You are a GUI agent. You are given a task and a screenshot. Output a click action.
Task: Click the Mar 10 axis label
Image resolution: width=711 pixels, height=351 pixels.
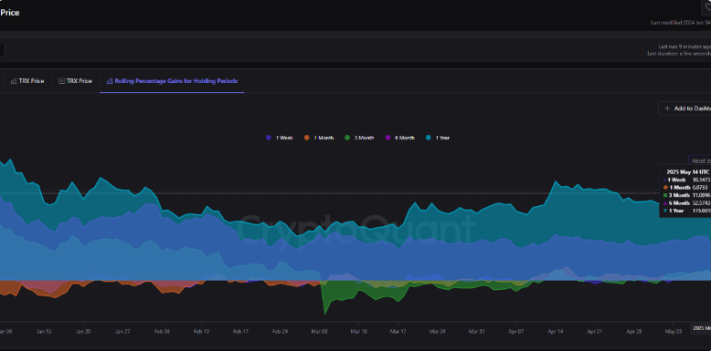click(x=358, y=332)
